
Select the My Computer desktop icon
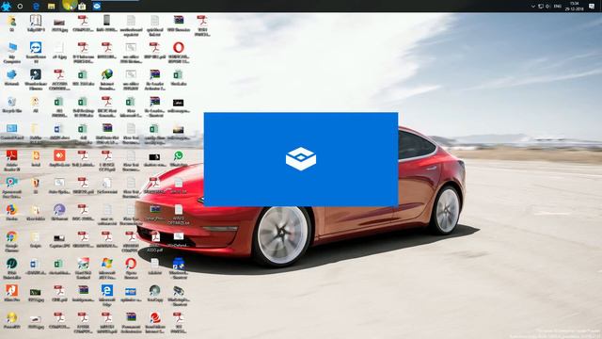(x=12, y=52)
